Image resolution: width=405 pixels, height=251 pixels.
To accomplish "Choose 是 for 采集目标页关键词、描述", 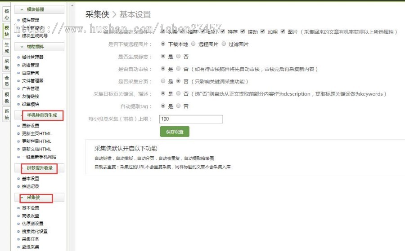I will tap(163, 93).
